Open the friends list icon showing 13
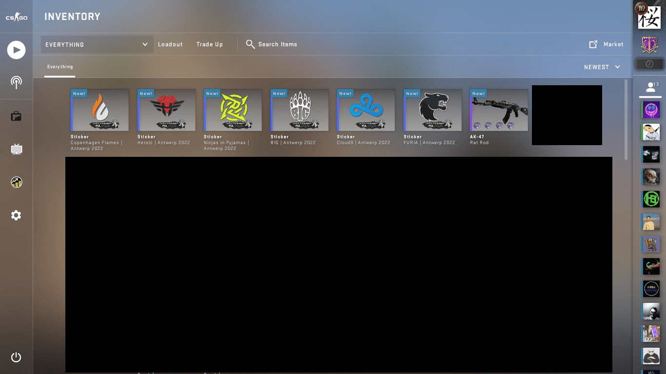 651,88
